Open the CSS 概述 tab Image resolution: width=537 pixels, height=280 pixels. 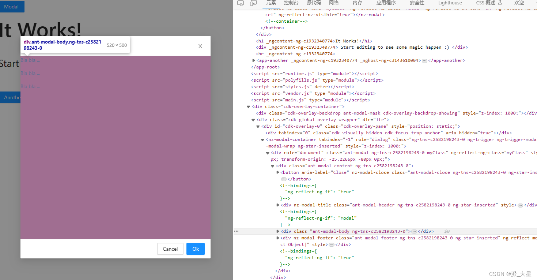pyautogui.click(x=486, y=3)
